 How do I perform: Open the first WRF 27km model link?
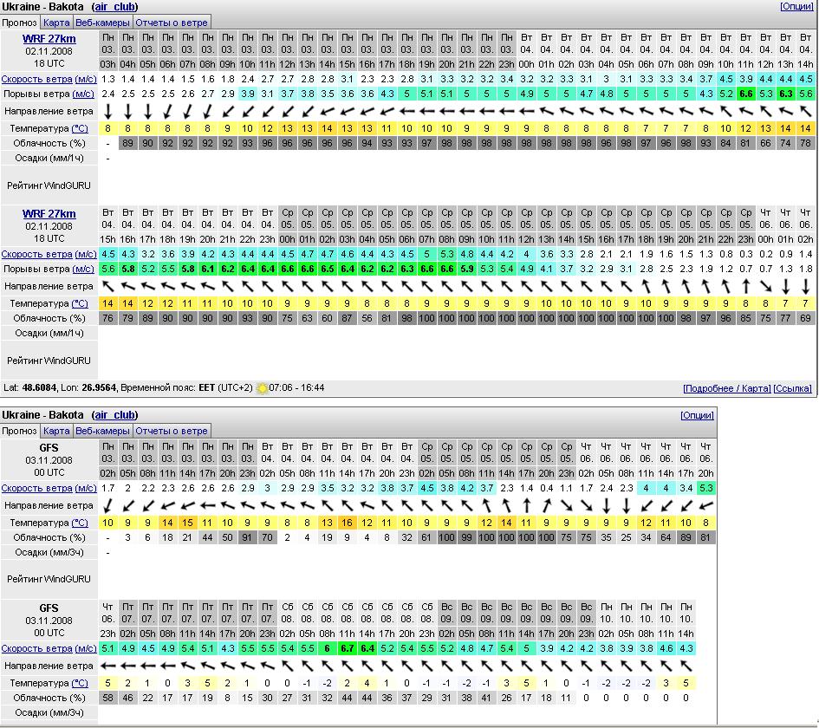point(49,39)
